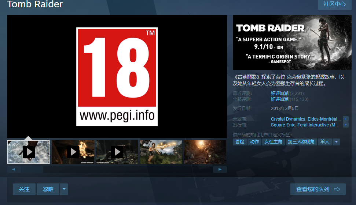Select the screenshot of Lara near plane wreck
The image size is (356, 205).
click(x=161, y=152)
